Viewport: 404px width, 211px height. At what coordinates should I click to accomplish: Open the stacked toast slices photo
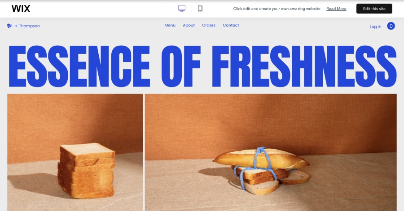click(75, 152)
